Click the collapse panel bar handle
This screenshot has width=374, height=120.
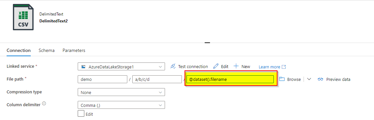coord(207,43)
